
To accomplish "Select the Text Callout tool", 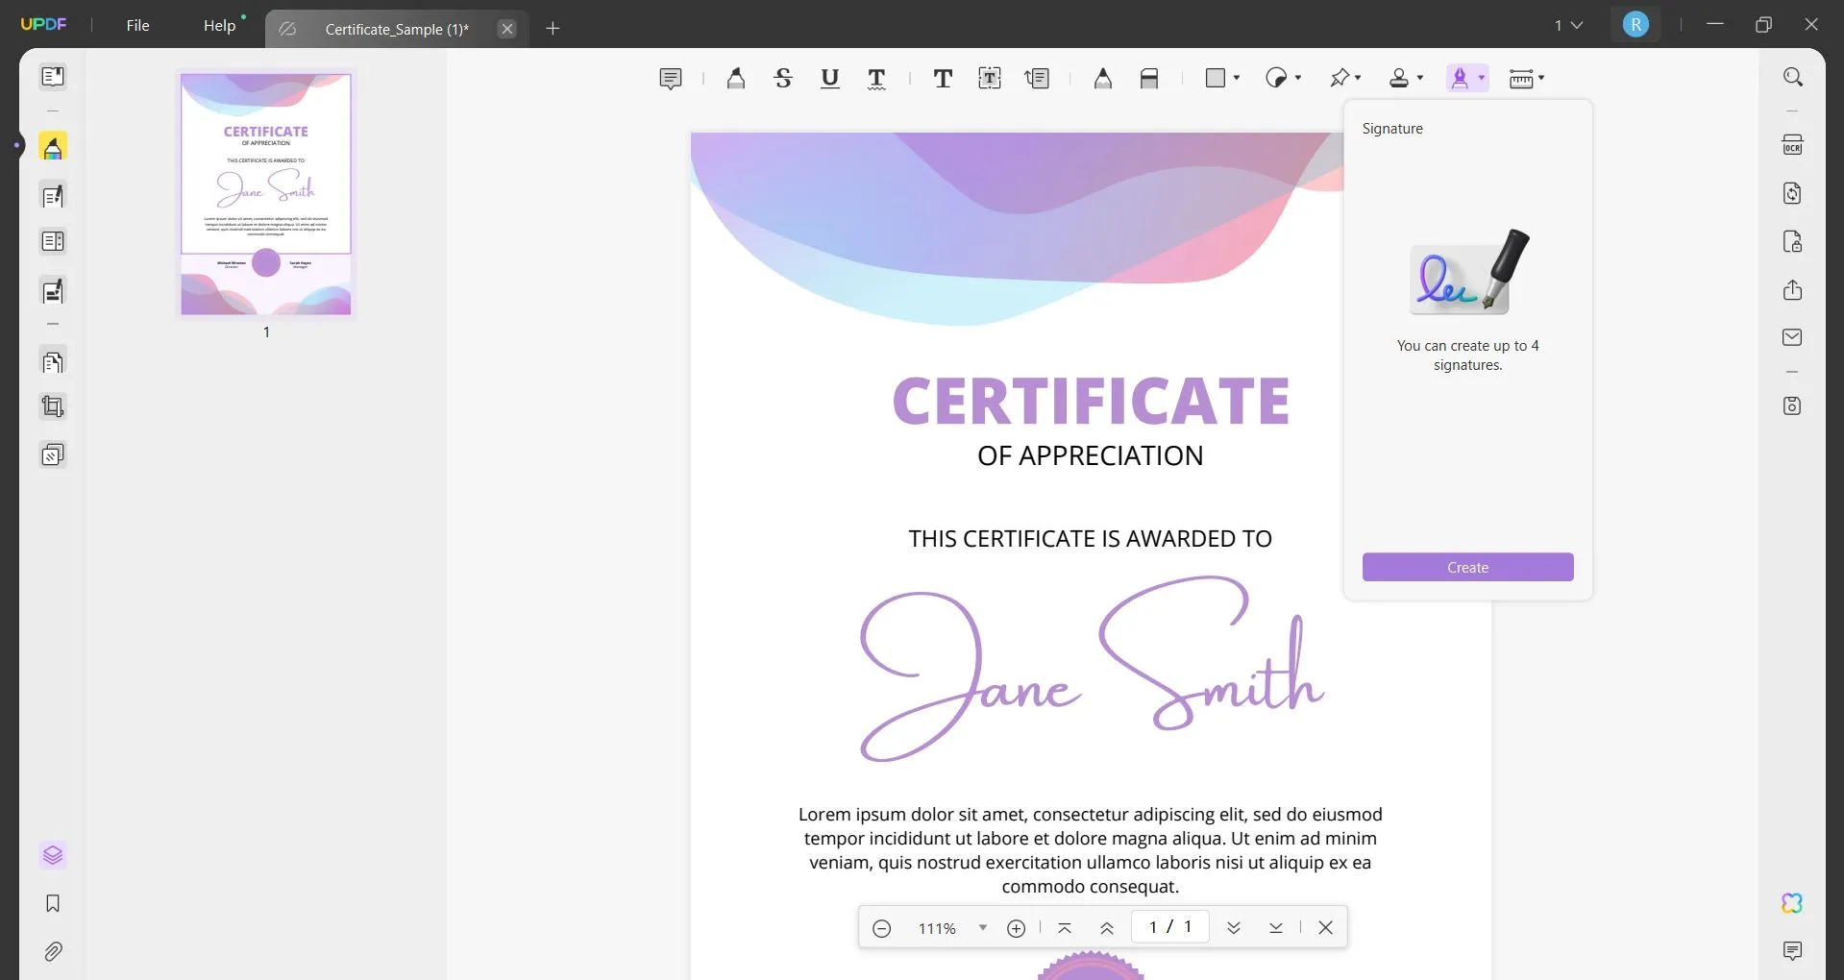I will [x=1037, y=78].
